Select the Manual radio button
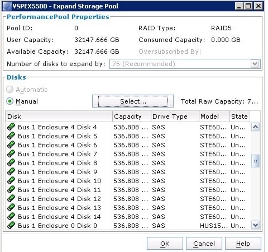 pyautogui.click(x=9, y=101)
